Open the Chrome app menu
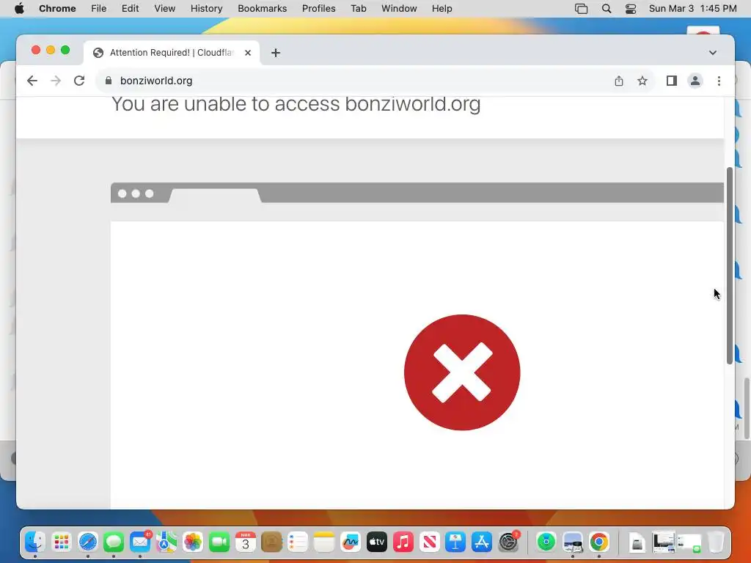Viewport: 751px width, 563px height. 57,9
